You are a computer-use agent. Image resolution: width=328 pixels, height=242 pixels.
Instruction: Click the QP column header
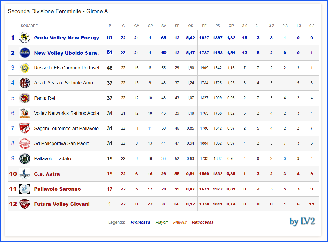[231, 26]
